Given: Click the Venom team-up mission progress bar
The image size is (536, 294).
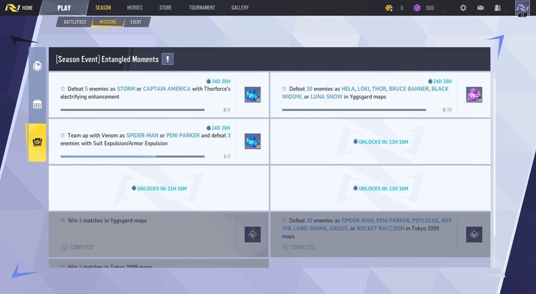Looking at the screenshot, I should click(132, 156).
